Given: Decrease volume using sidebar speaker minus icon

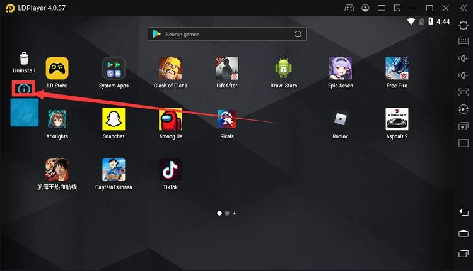Looking at the screenshot, I should pyautogui.click(x=464, y=75).
